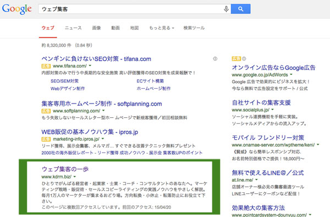Image resolution: width=330 pixels, height=217 pixels.
Task: Click the info icon next to right-column 広告 badge
Action: 244,58
